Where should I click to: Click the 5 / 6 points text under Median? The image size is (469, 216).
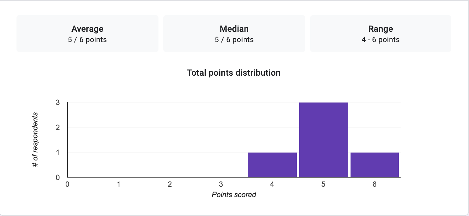[234, 40]
